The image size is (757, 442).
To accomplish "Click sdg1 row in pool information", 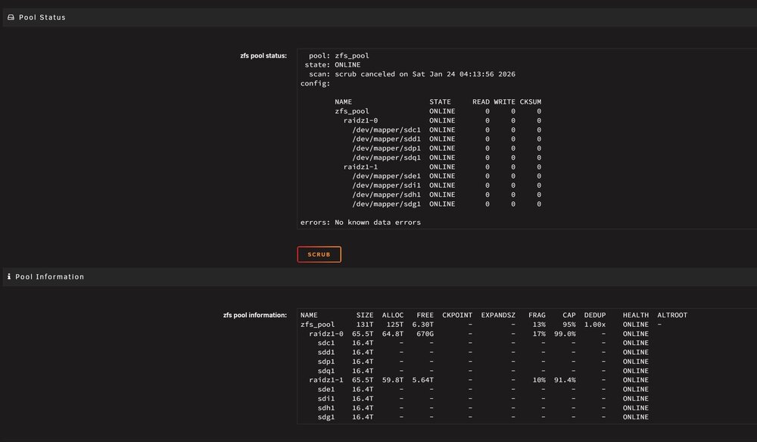I will (x=483, y=417).
